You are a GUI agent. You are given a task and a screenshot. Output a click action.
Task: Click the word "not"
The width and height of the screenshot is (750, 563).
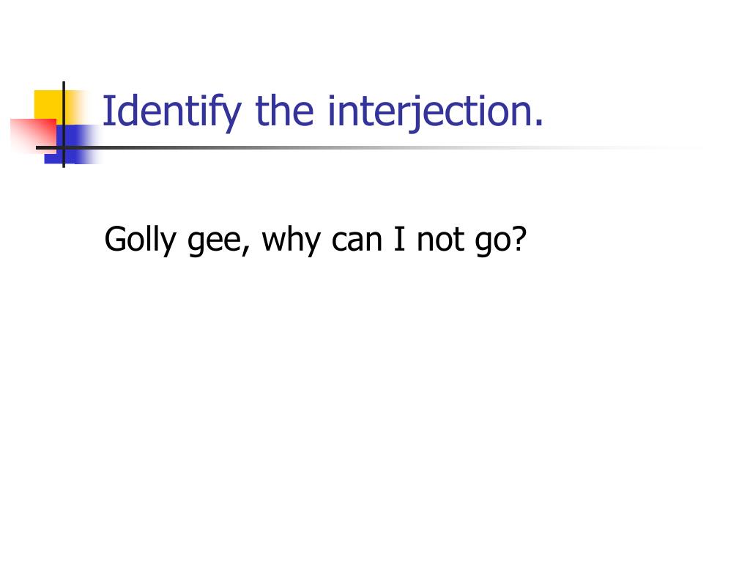click(440, 240)
